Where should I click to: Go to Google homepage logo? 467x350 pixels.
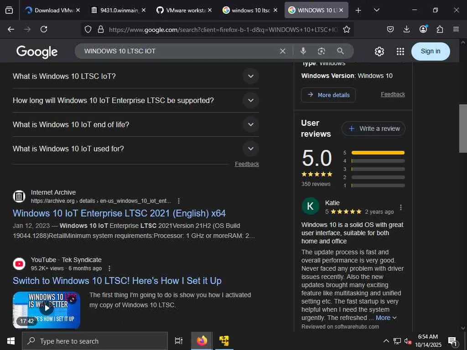pyautogui.click(x=37, y=51)
